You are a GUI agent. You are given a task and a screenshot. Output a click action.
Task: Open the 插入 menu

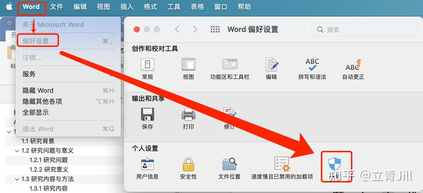127,7
